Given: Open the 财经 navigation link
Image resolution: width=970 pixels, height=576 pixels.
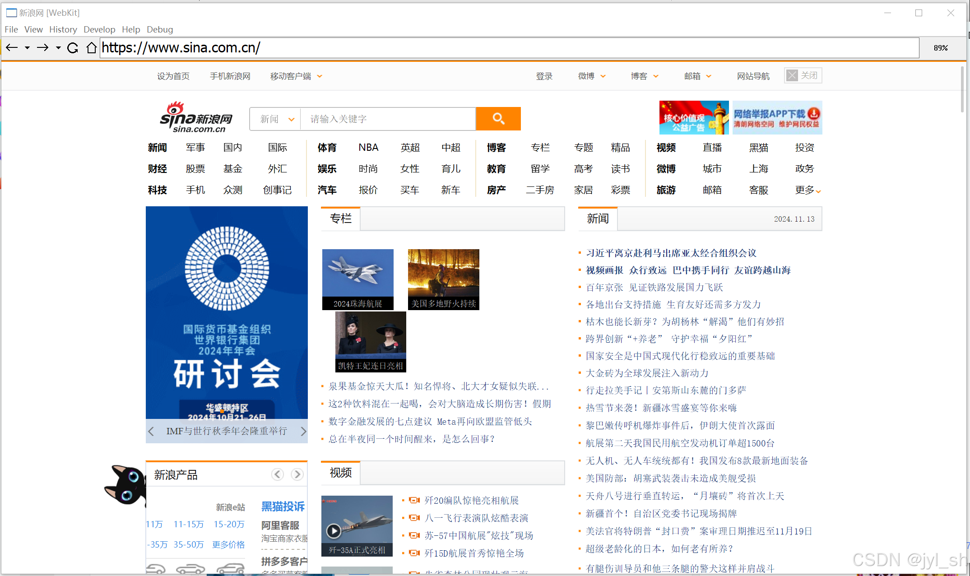Looking at the screenshot, I should pyautogui.click(x=157, y=168).
